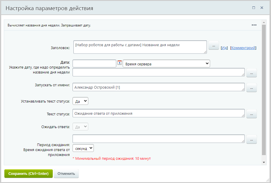Click the Ид link

pos(224,48)
